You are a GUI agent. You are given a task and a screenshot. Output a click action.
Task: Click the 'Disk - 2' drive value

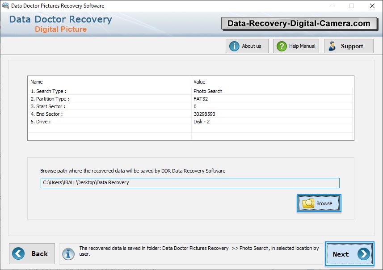click(202, 122)
